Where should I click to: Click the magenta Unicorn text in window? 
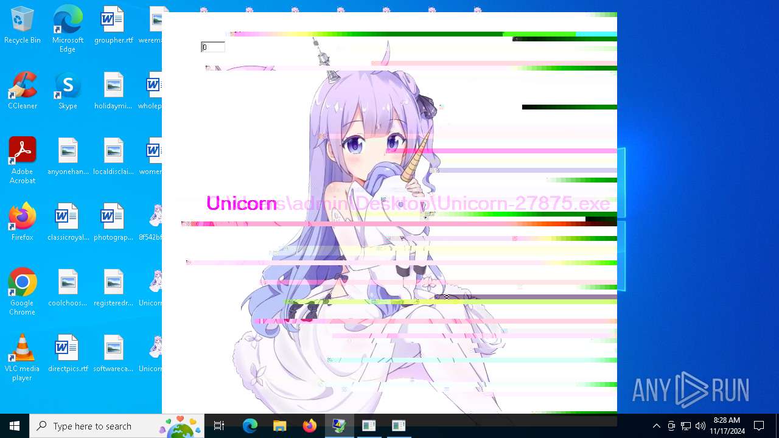(x=242, y=203)
